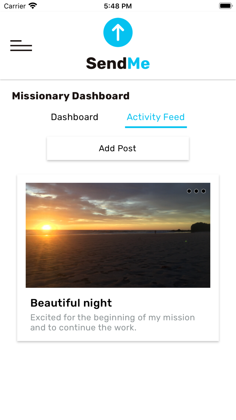This screenshot has width=236, height=420.
Task: Click the Wi-Fi icon in the status bar
Action: (x=32, y=5)
